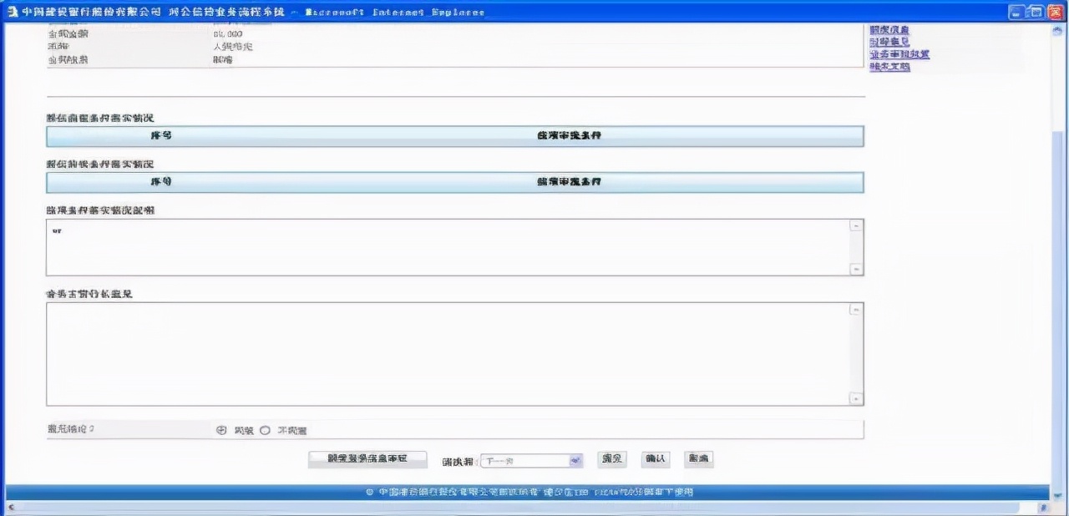1069x516 pixels.
Task: Click down arrow of the large text area scrollbar
Action: pyautogui.click(x=856, y=399)
